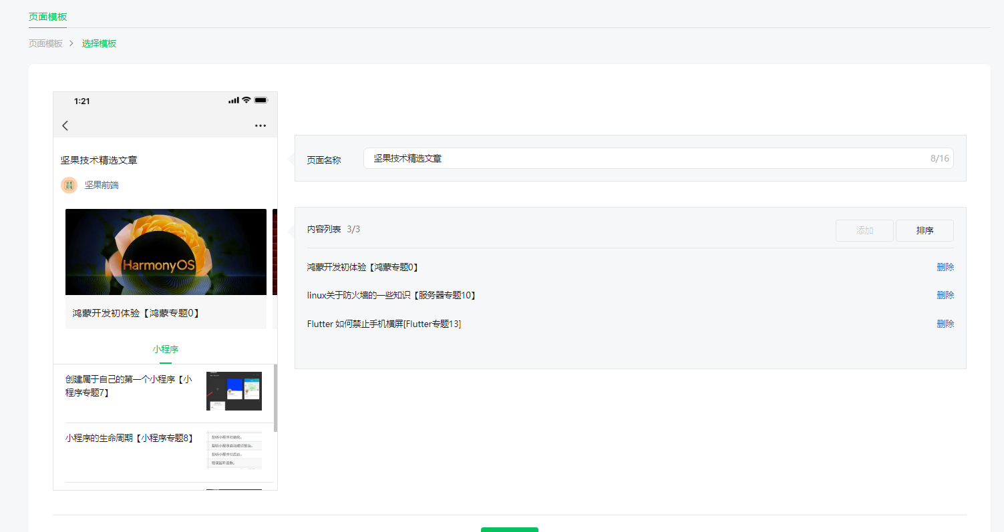Click the green submit button at the bottom
Image resolution: width=1004 pixels, height=532 pixels.
tap(509, 529)
